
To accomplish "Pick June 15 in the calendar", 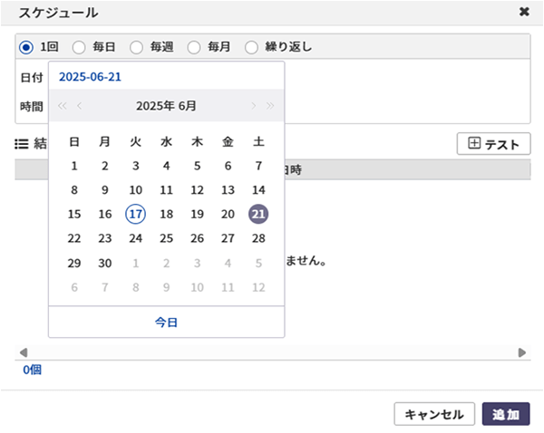I will click(x=74, y=214).
